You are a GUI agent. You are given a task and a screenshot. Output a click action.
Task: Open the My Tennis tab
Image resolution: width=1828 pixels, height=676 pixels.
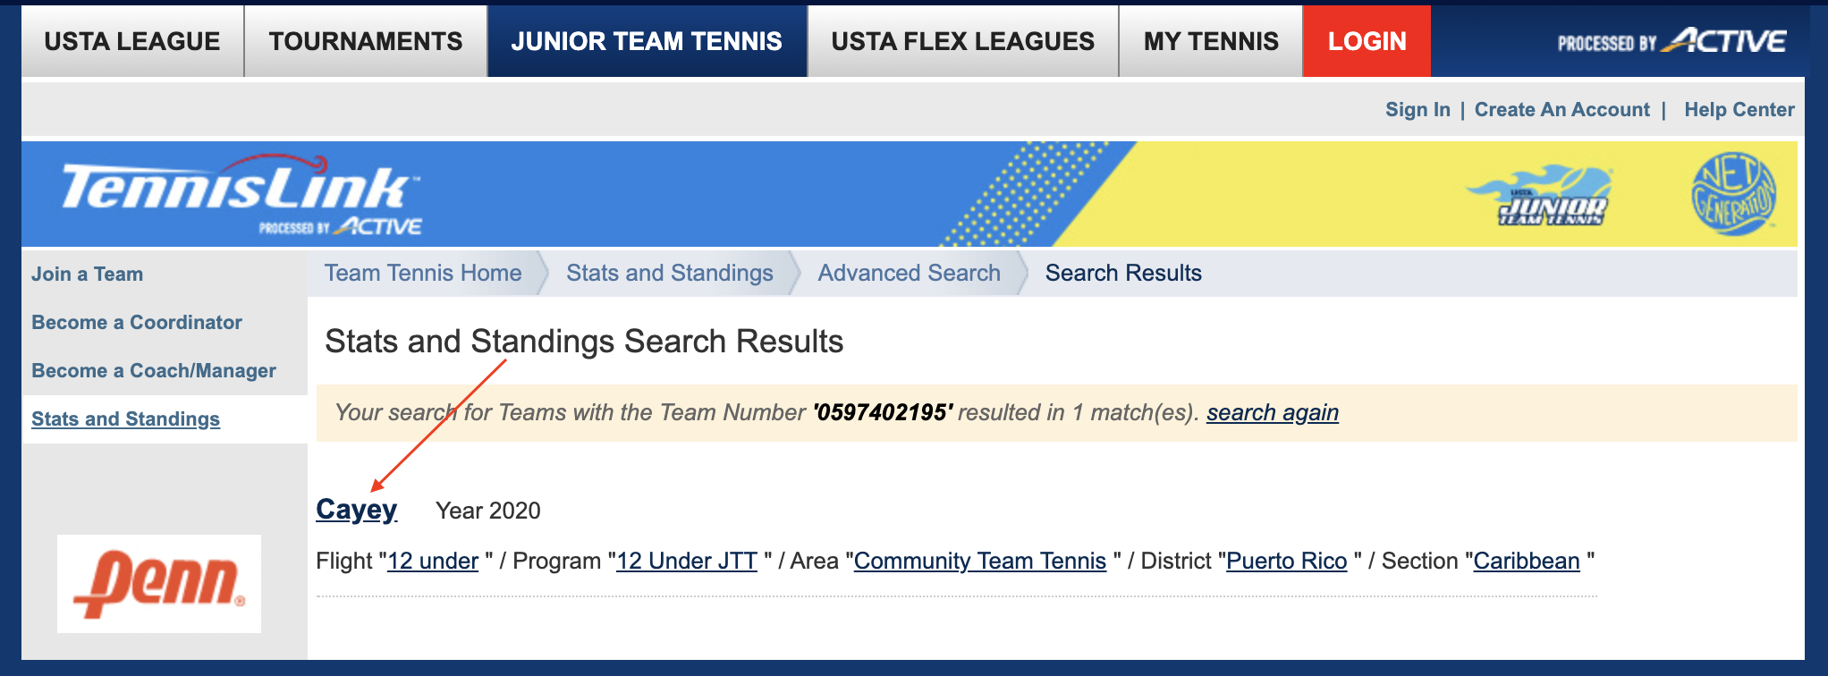pos(1211,41)
